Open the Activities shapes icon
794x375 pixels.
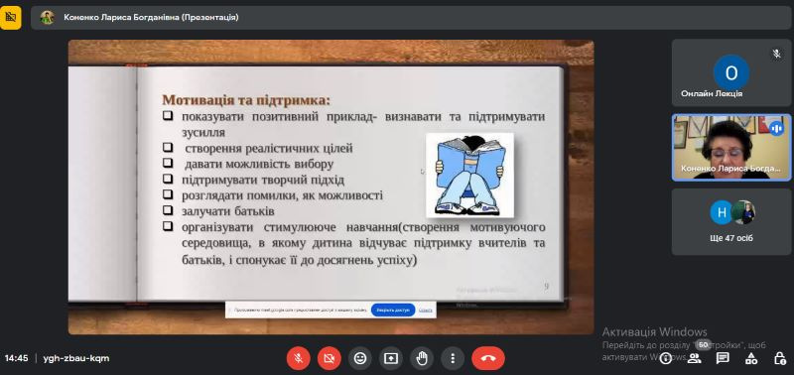[x=751, y=358]
